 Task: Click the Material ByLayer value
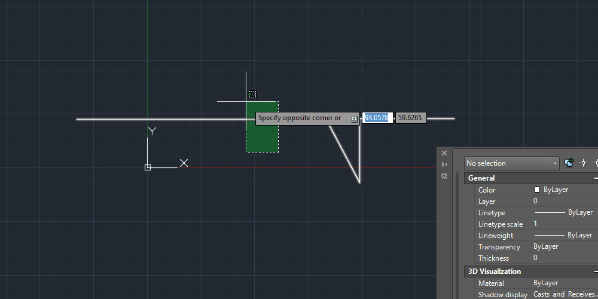click(565, 283)
